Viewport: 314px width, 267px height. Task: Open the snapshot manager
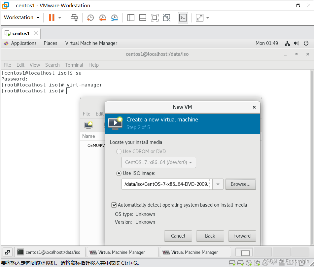115,17
